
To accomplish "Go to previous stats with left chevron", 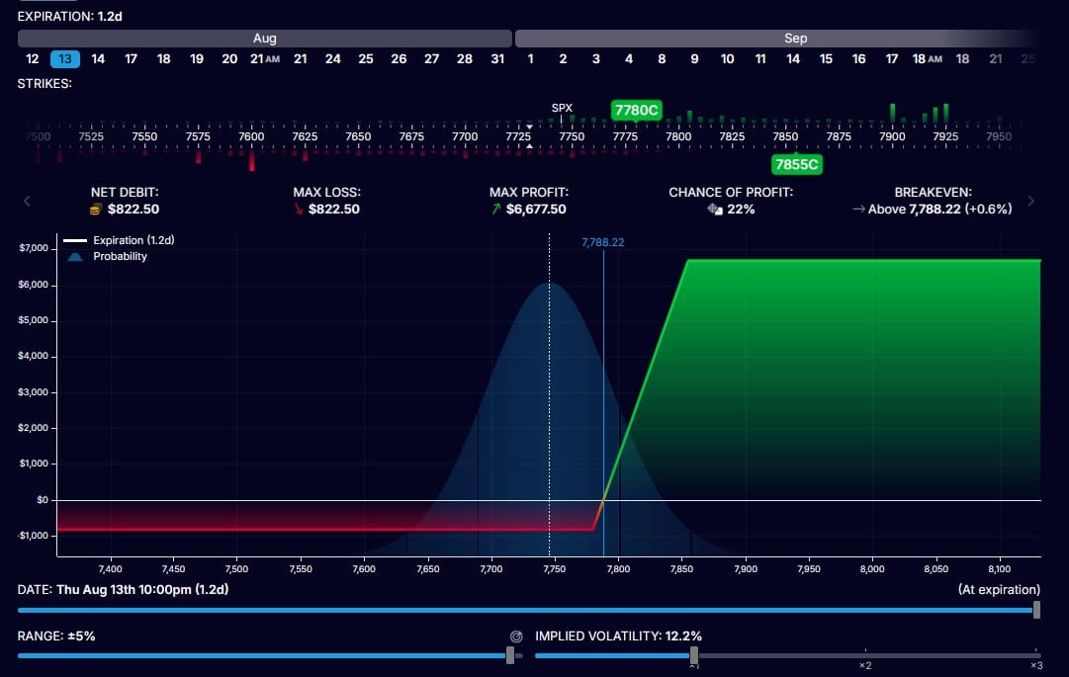I will pyautogui.click(x=28, y=201).
